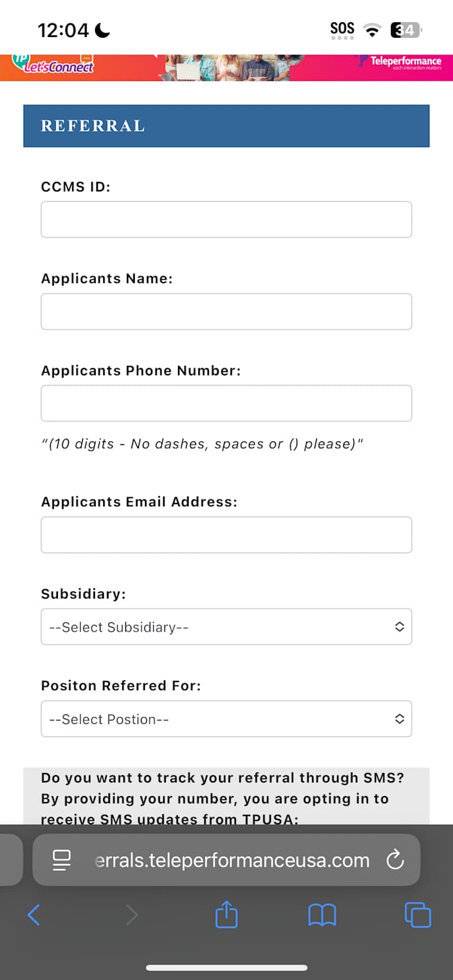Select the Applicants Phone Number field

[x=227, y=403]
